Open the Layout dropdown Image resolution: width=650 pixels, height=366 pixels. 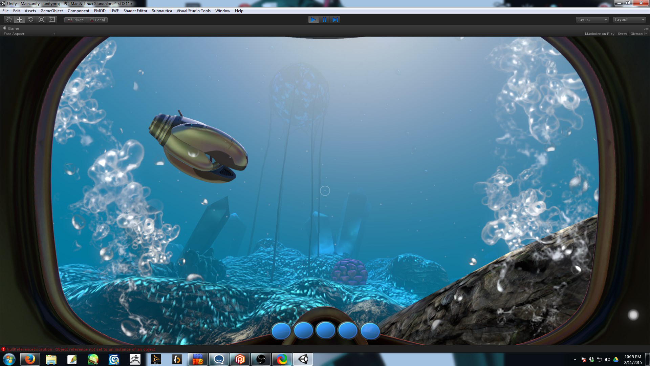pos(629,20)
